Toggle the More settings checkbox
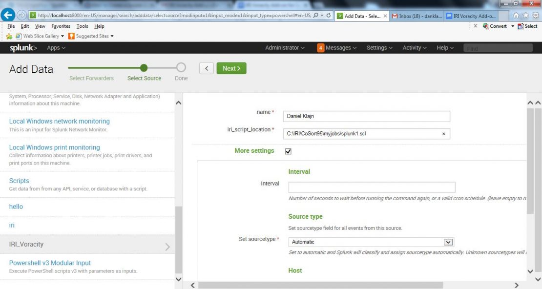 pos(288,151)
